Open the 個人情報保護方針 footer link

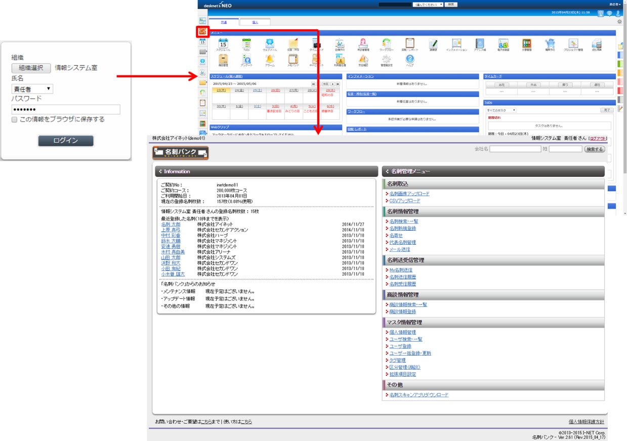click(x=586, y=422)
